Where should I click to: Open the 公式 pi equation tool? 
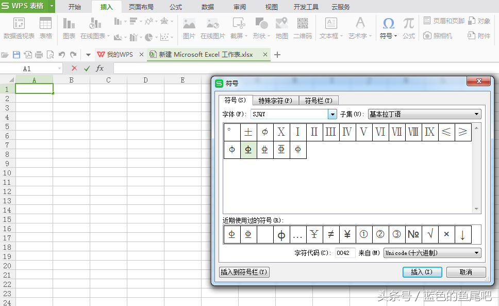(x=409, y=28)
